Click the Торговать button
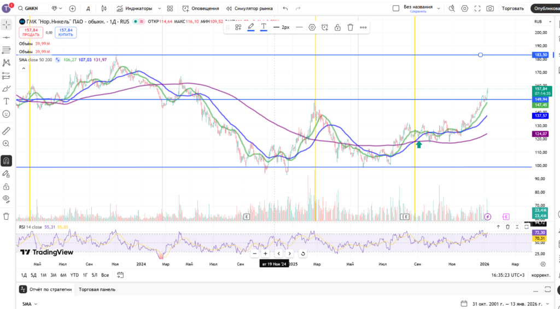 513,8
